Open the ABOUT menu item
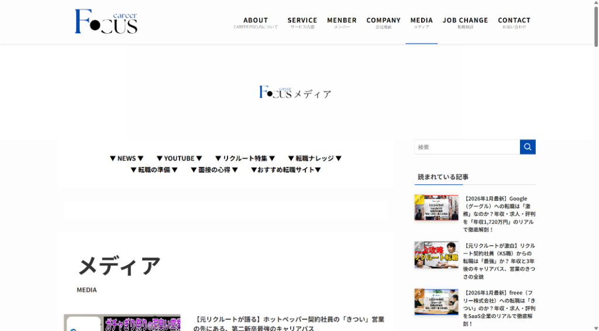This screenshot has height=331, width=599. (256, 22)
